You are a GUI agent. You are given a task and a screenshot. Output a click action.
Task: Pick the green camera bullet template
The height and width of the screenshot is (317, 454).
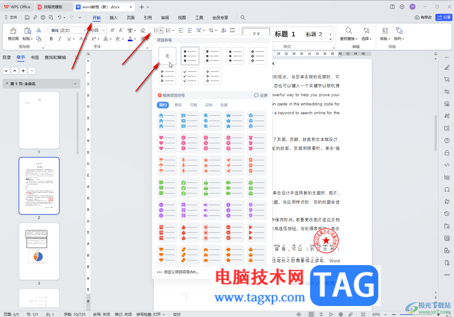(190, 188)
